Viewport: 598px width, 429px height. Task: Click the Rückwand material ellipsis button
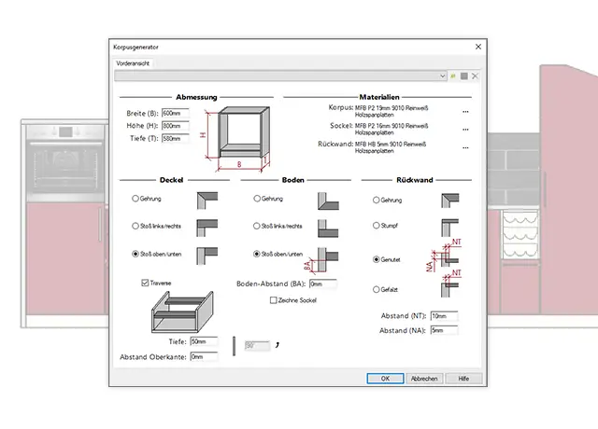[465, 147]
